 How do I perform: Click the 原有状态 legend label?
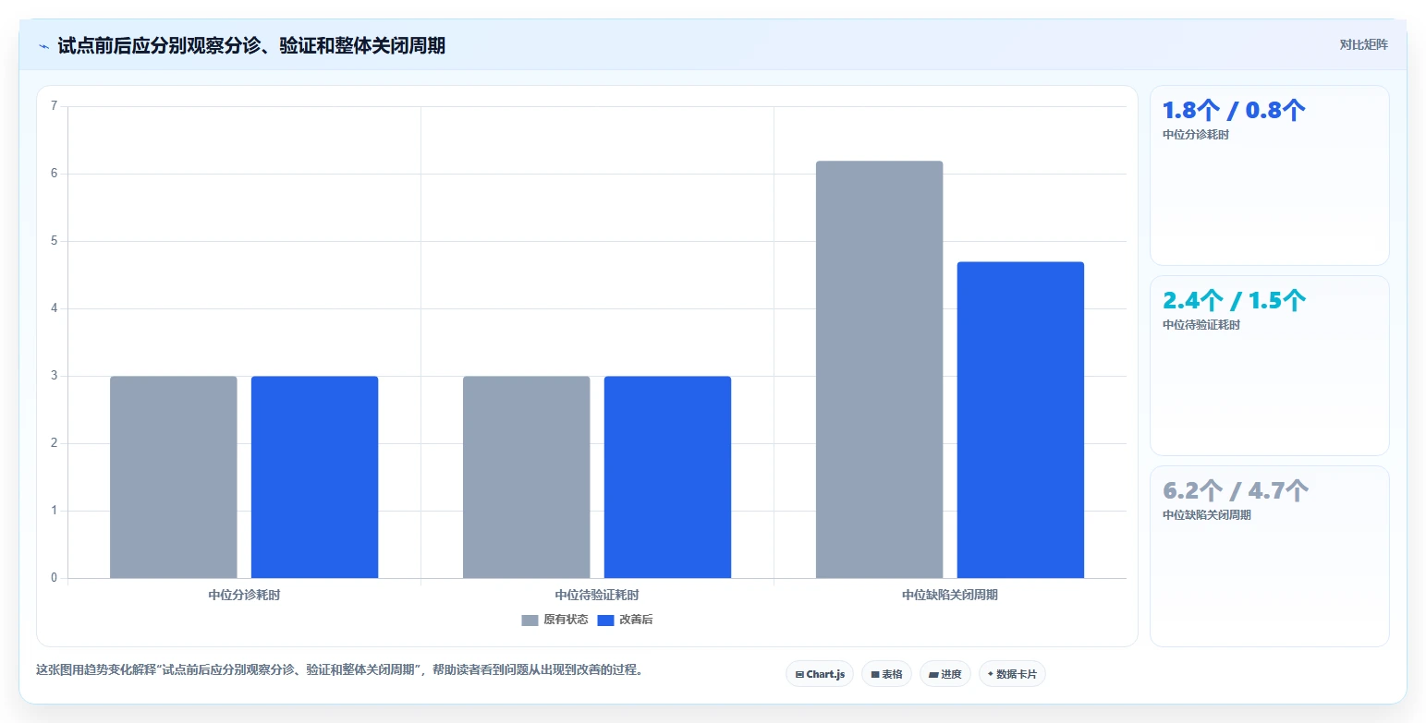(566, 621)
